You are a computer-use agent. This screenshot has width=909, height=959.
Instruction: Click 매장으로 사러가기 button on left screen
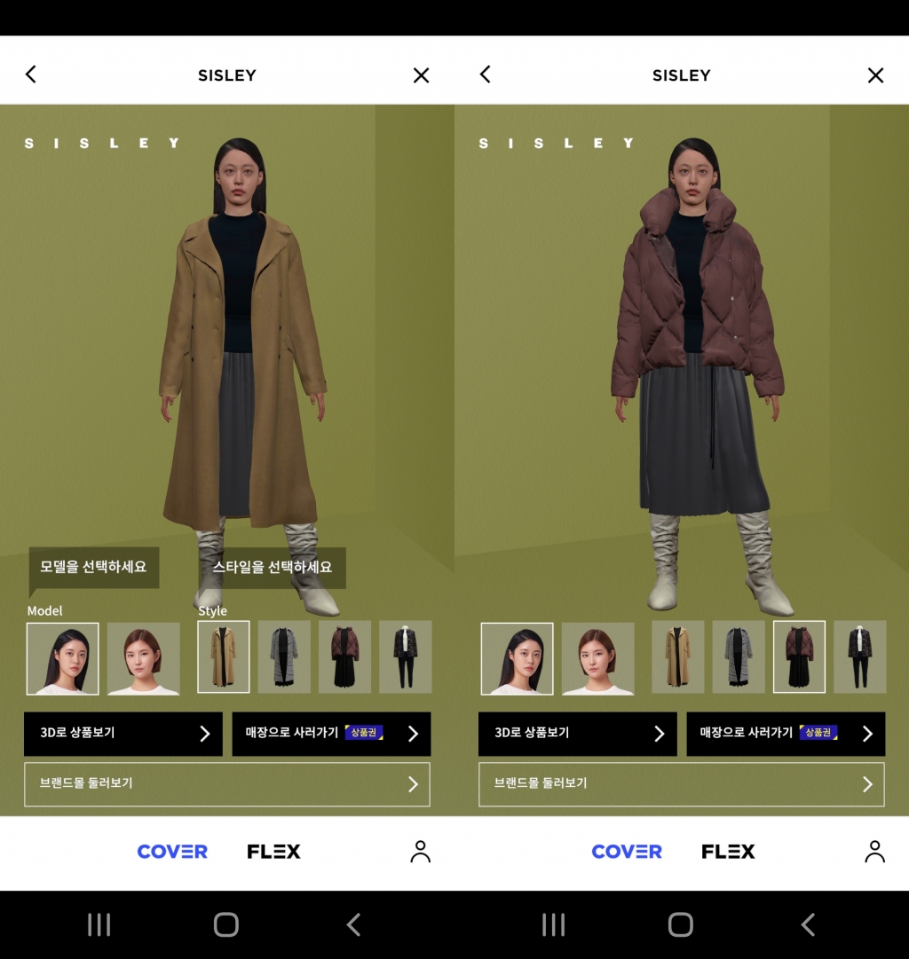click(331, 734)
